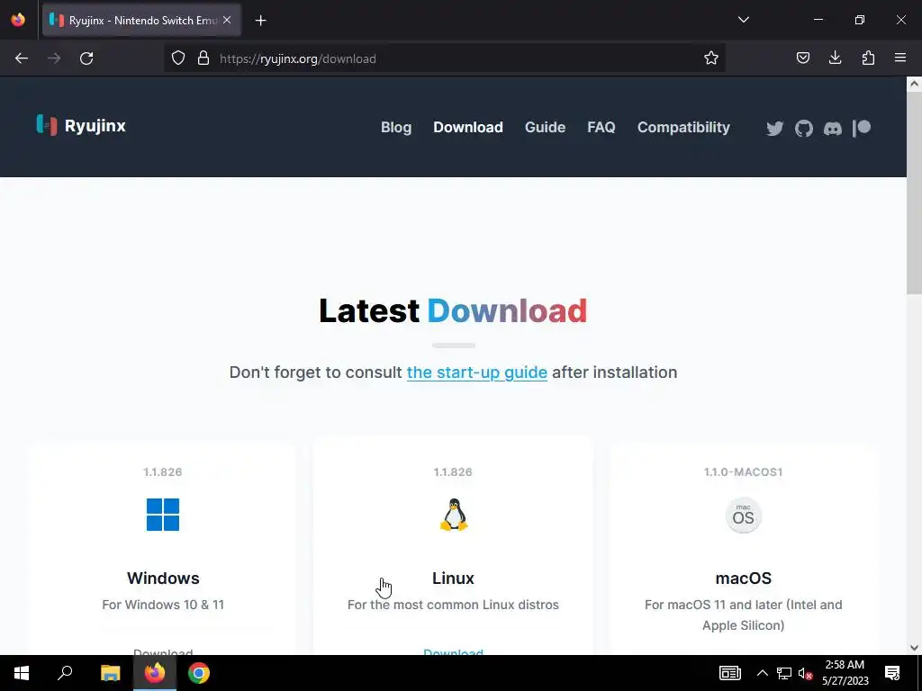Open the Ryujinx Twitter page icon
This screenshot has width=922, height=691.
[775, 128]
